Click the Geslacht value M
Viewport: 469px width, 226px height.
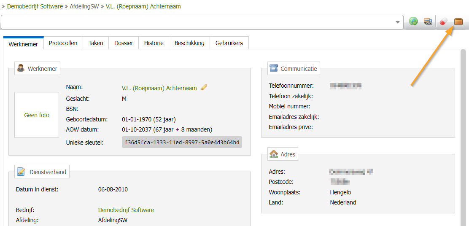(x=124, y=99)
